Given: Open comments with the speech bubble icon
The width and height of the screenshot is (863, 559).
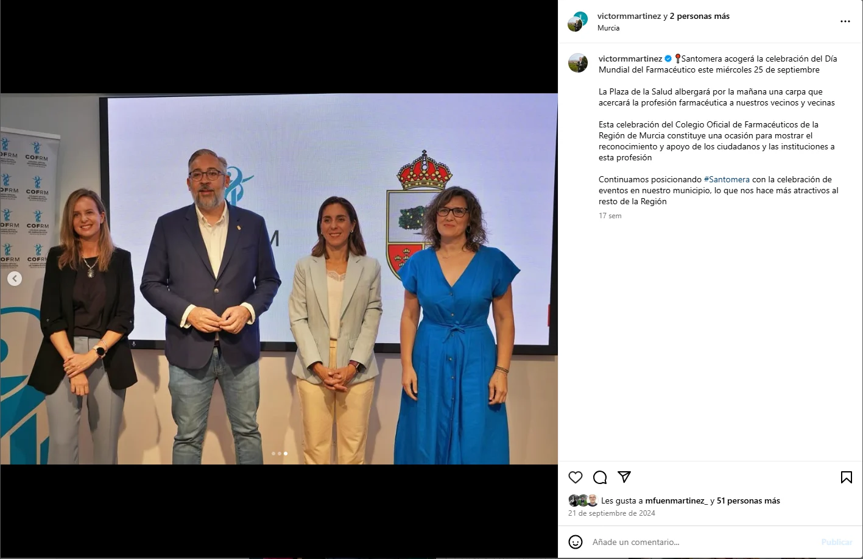Looking at the screenshot, I should click(x=600, y=477).
